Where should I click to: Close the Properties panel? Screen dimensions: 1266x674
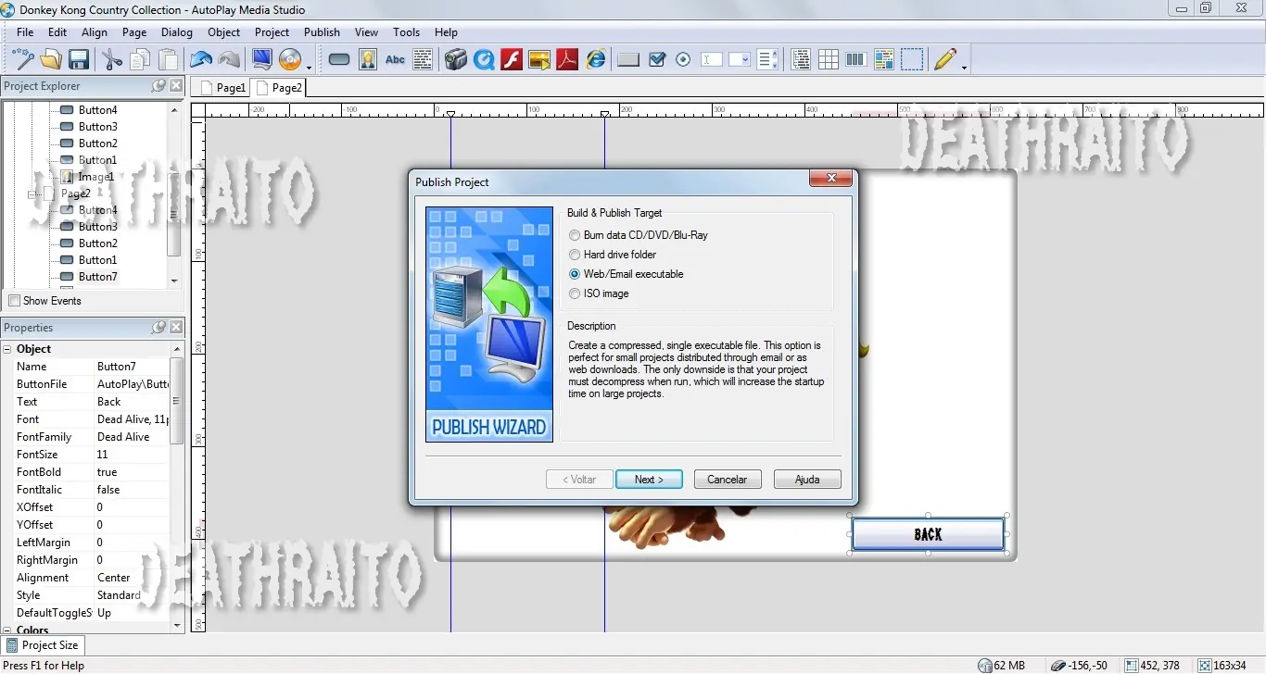[x=176, y=328]
